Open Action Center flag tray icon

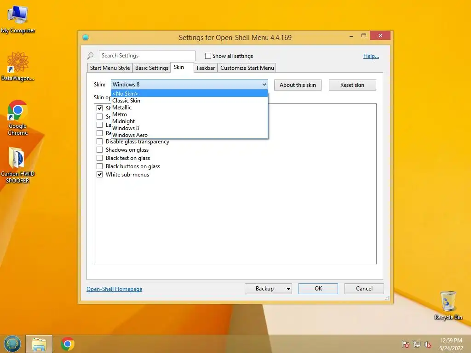[x=405, y=344]
